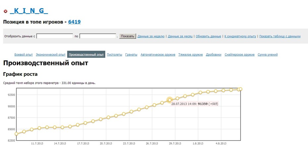
Task: Open the Гранаты tab
Action: [131, 55]
